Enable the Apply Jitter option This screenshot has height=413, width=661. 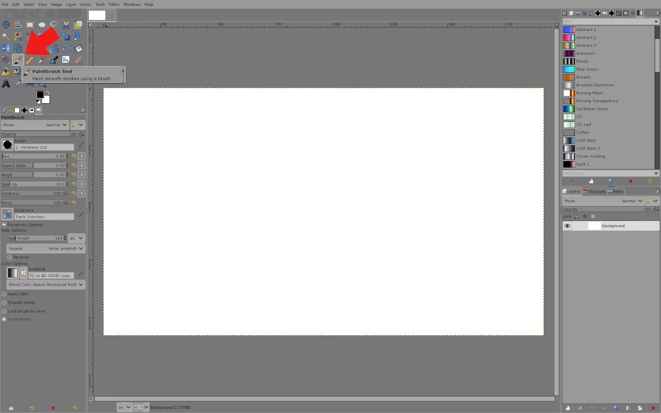click(4, 294)
